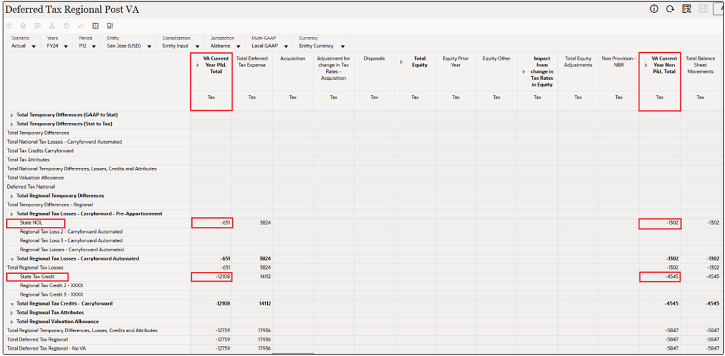This screenshot has height=356, width=725.
Task: Expand Impact from change in Tax Rates column
Action: pos(523,72)
